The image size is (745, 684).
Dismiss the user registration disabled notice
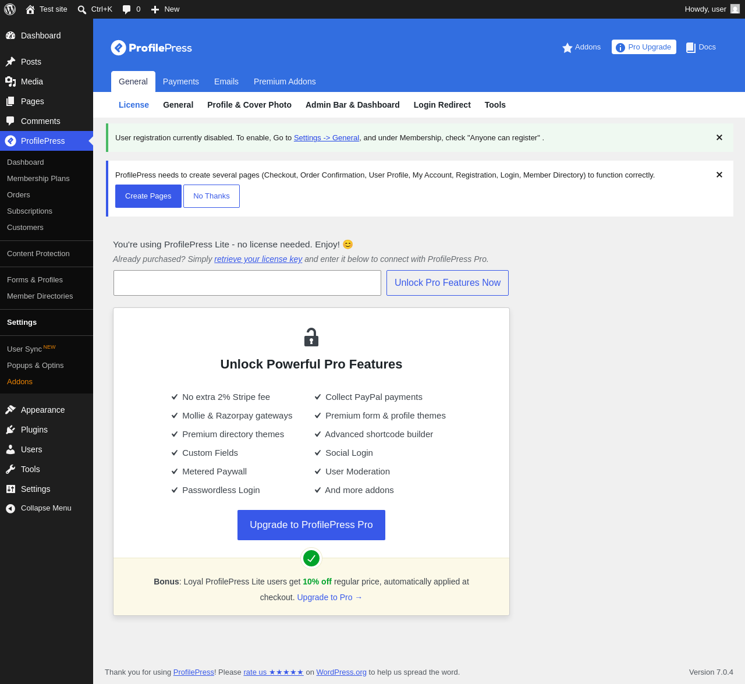(x=719, y=137)
